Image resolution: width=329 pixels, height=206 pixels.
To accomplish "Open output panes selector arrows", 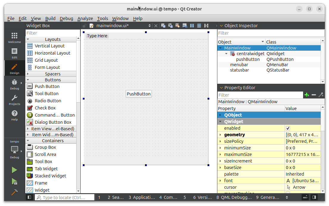I will (x=287, y=197).
